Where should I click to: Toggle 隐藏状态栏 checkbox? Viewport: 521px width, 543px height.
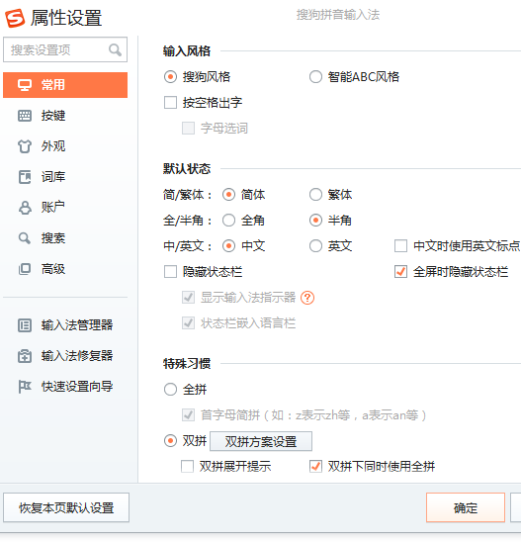170,272
